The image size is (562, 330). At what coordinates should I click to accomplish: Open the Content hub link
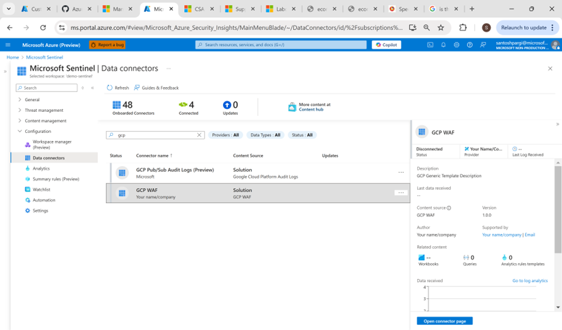pyautogui.click(x=311, y=109)
